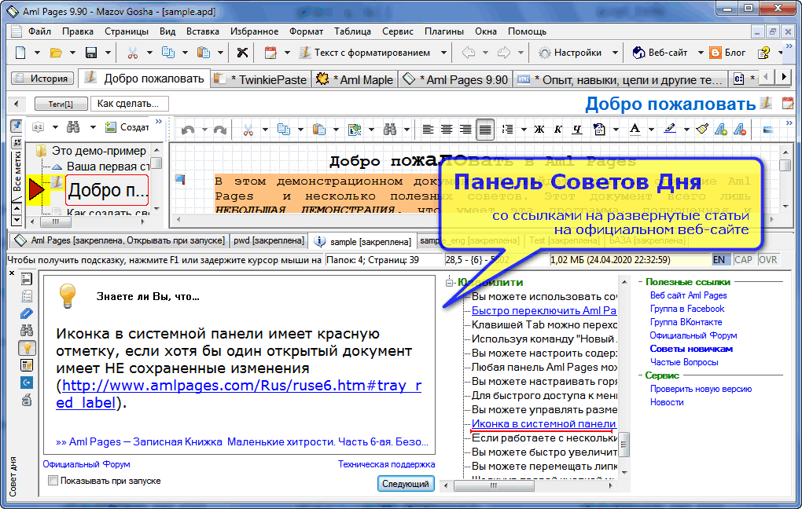Viewport: 802px width, 509px height.
Task: Click the blue arrow icon in bottom side panel
Action: point(27,383)
